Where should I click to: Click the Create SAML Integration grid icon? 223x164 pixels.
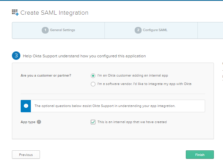tap(15, 13)
